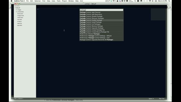Choose Preferences: Package Control Settings – User
181x102 pixels.
click(x=101, y=38)
